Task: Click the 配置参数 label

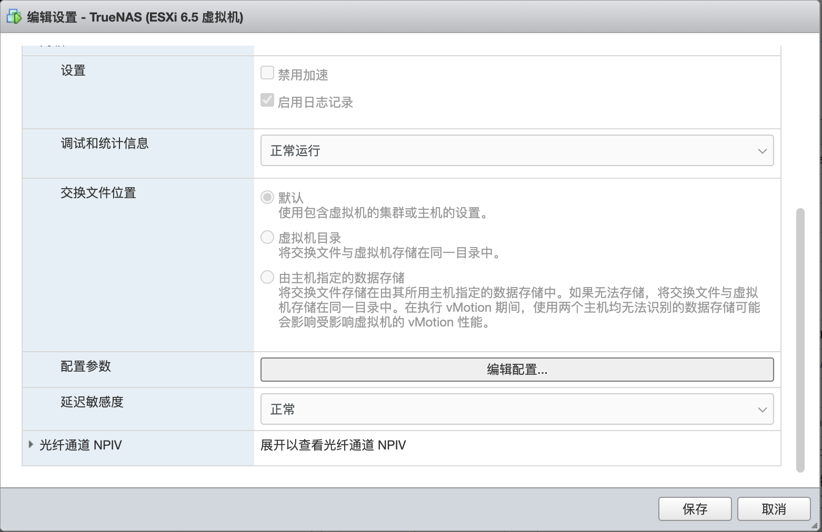Action: coord(86,366)
